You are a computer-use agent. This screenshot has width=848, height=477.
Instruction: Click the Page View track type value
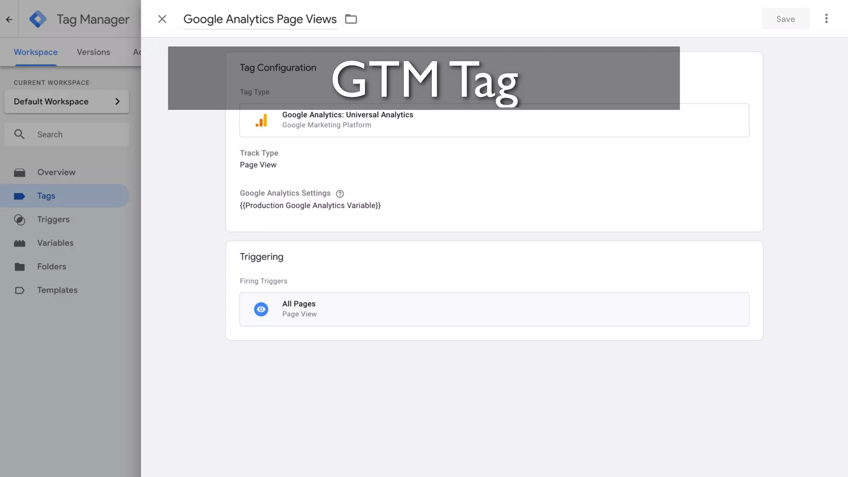pos(258,165)
